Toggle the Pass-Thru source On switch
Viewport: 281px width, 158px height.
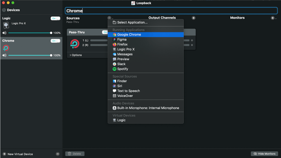coord(105,32)
